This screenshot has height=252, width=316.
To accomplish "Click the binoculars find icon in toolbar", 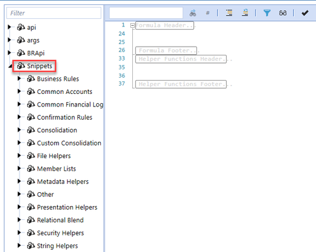I will (193, 13).
